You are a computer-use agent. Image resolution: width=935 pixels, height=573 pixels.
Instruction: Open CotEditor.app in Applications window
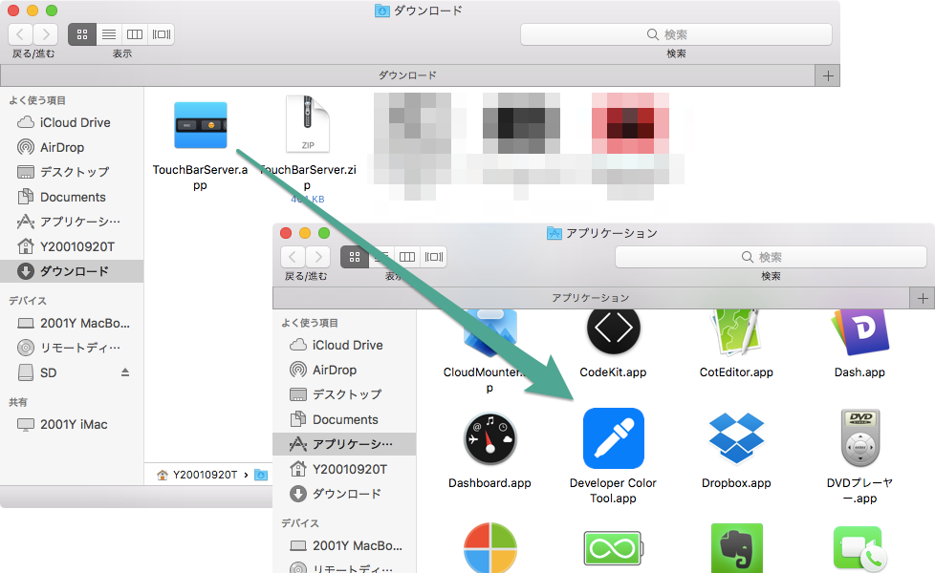tap(736, 331)
